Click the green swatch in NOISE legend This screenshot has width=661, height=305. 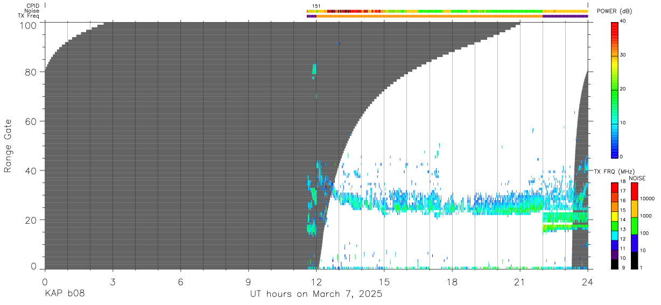(x=634, y=226)
